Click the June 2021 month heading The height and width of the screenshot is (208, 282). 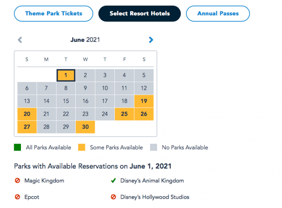(x=85, y=40)
